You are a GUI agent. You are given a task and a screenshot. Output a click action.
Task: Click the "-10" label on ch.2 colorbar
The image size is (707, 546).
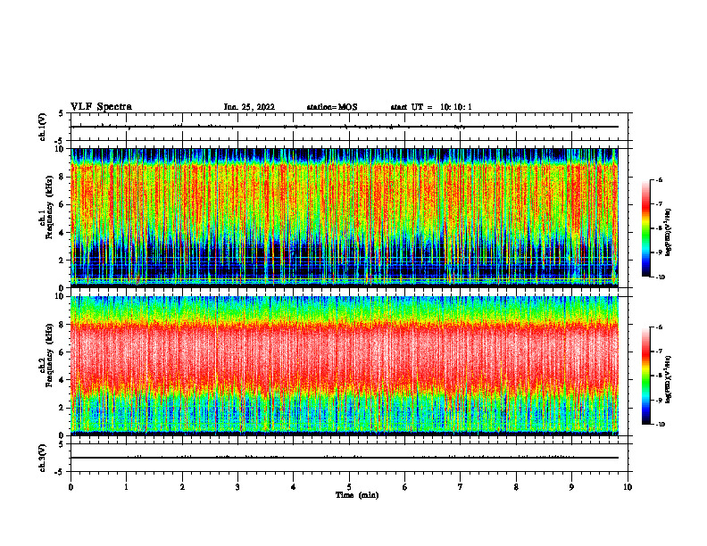660,425
